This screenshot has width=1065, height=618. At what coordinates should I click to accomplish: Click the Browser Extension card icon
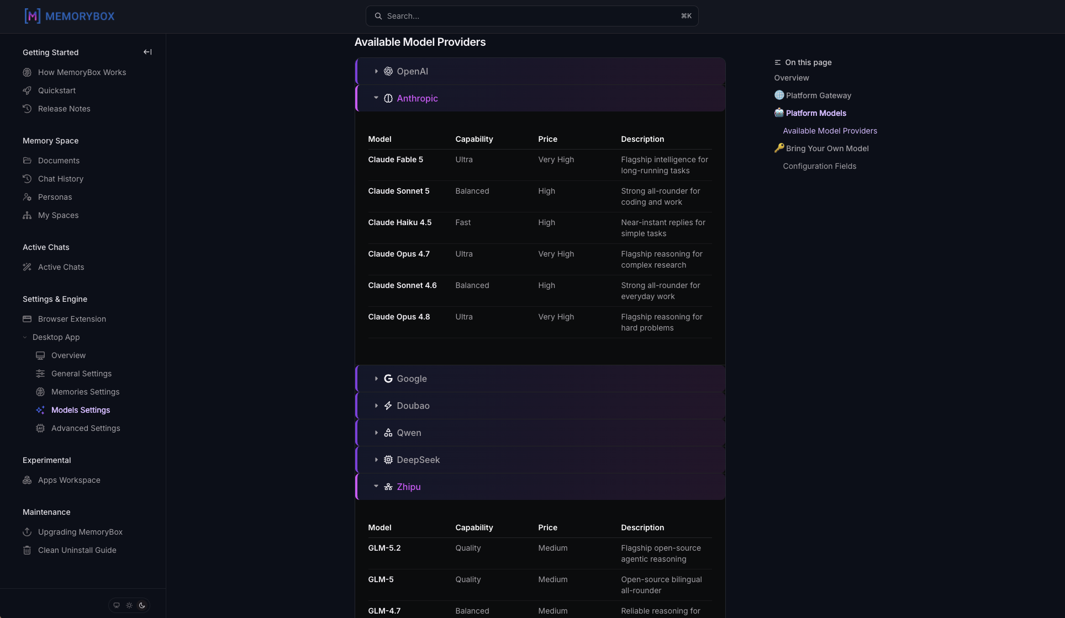(27, 319)
